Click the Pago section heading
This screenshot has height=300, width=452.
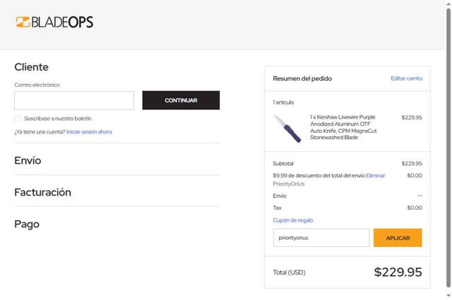[27, 224]
